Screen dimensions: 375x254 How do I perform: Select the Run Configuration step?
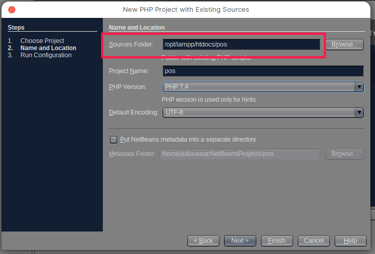tap(46, 55)
